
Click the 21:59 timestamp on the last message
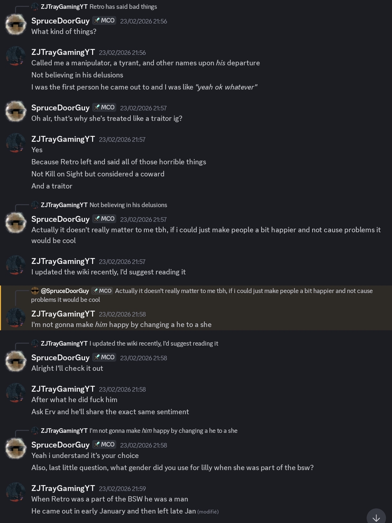click(x=122, y=489)
